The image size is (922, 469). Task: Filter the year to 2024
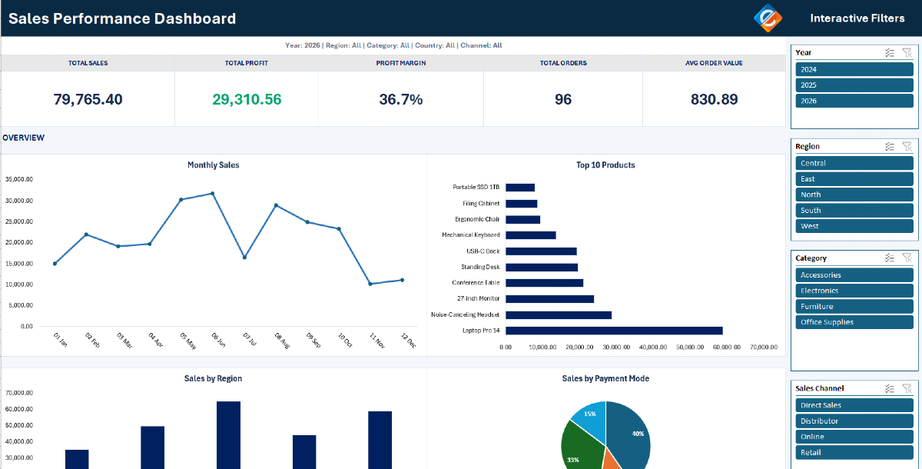click(854, 69)
